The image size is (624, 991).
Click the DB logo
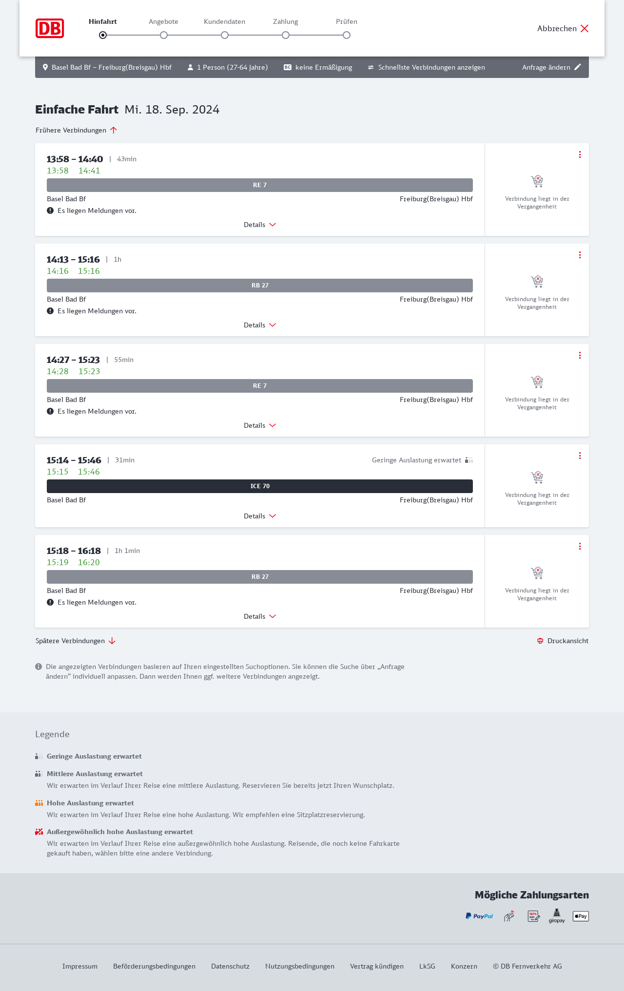(50, 28)
